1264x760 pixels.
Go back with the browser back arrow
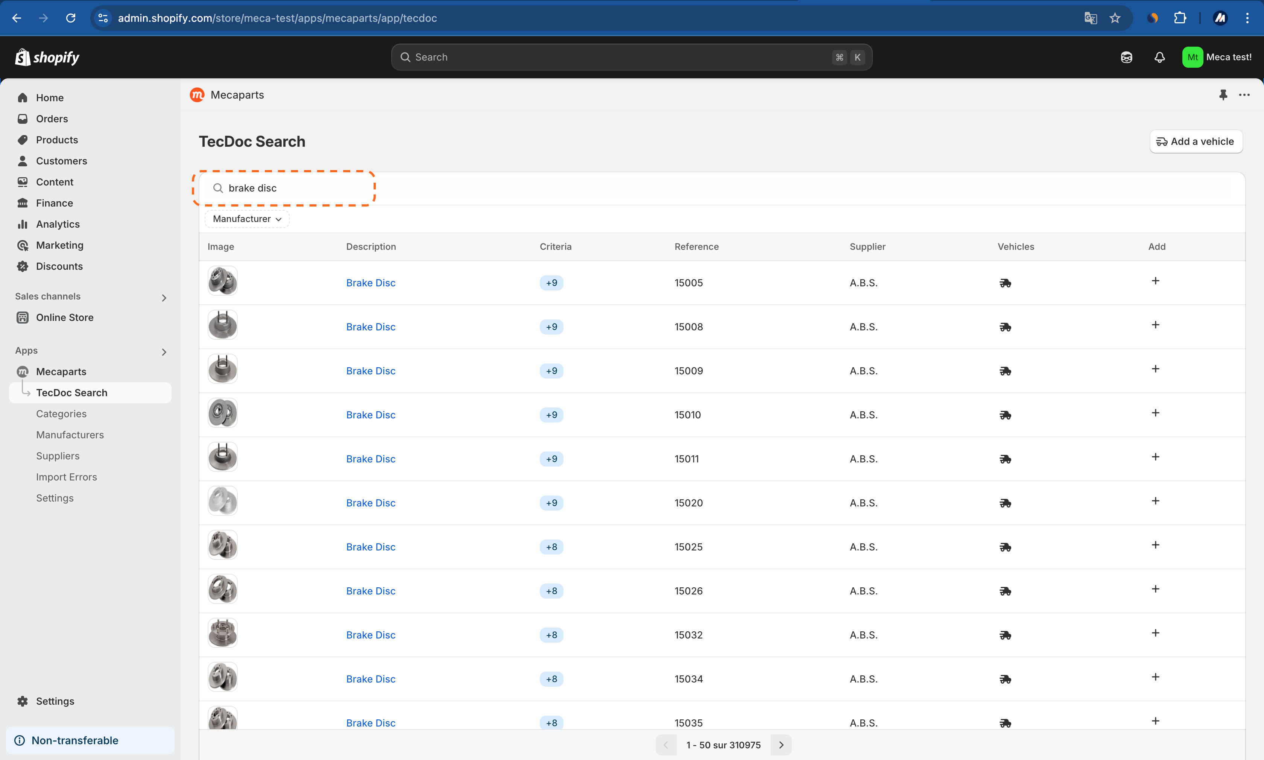coord(17,18)
